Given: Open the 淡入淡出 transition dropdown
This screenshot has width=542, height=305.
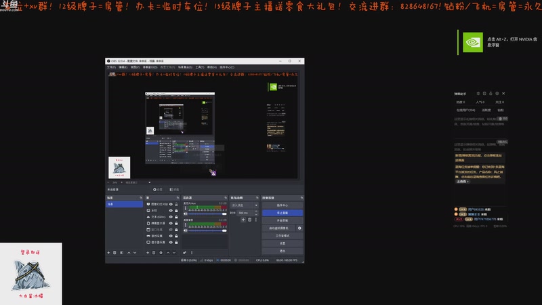Looking at the screenshot, I should pyautogui.click(x=244, y=205).
